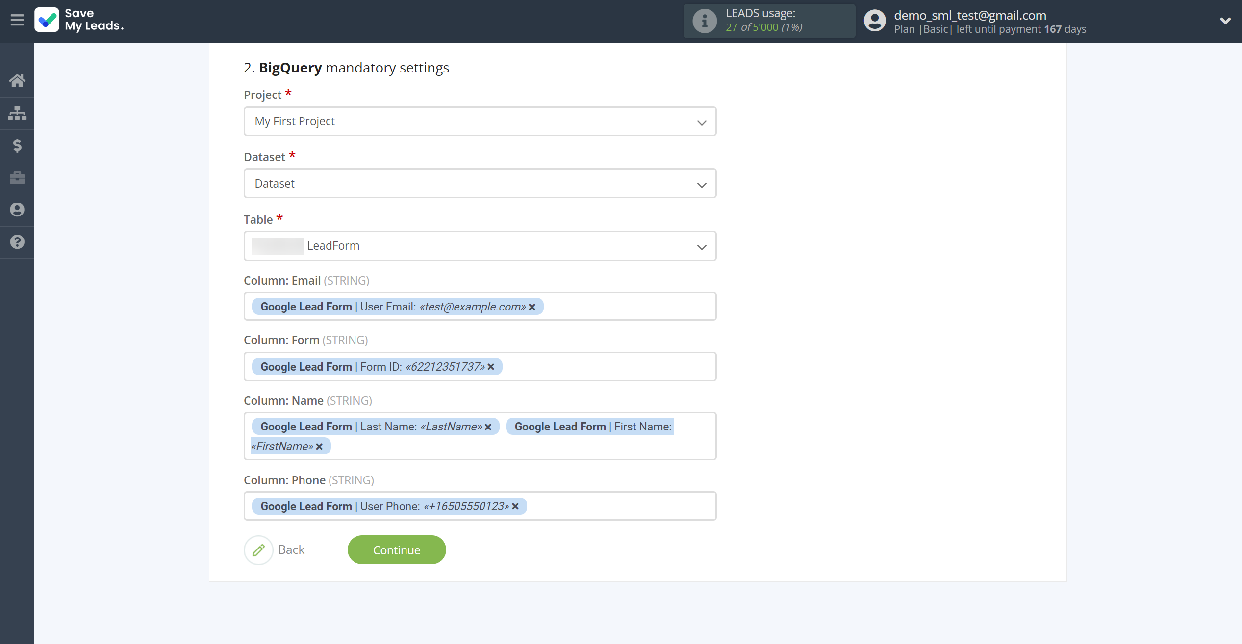Remove the User Phone tag

[515, 506]
